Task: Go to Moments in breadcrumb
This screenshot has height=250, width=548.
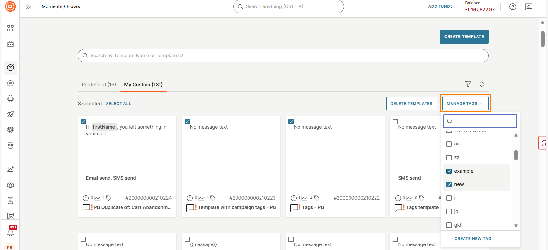Action: [52, 6]
